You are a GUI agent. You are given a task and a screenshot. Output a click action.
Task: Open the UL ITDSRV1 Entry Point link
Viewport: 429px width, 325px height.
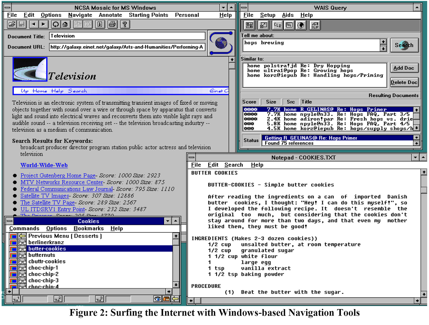(x=53, y=209)
